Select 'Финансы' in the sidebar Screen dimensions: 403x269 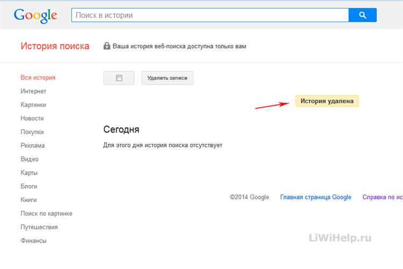(x=33, y=241)
